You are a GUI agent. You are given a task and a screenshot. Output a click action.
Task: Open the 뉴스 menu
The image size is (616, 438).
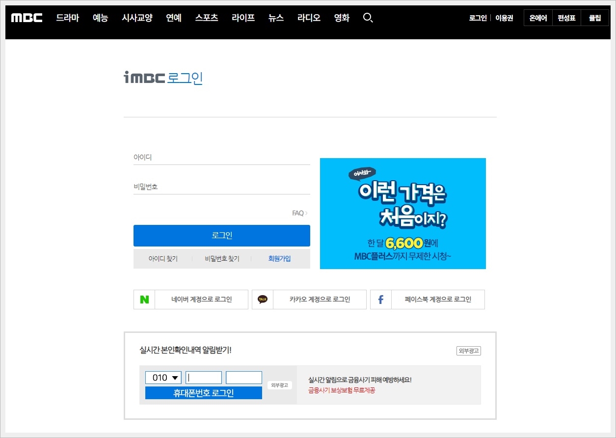click(276, 18)
